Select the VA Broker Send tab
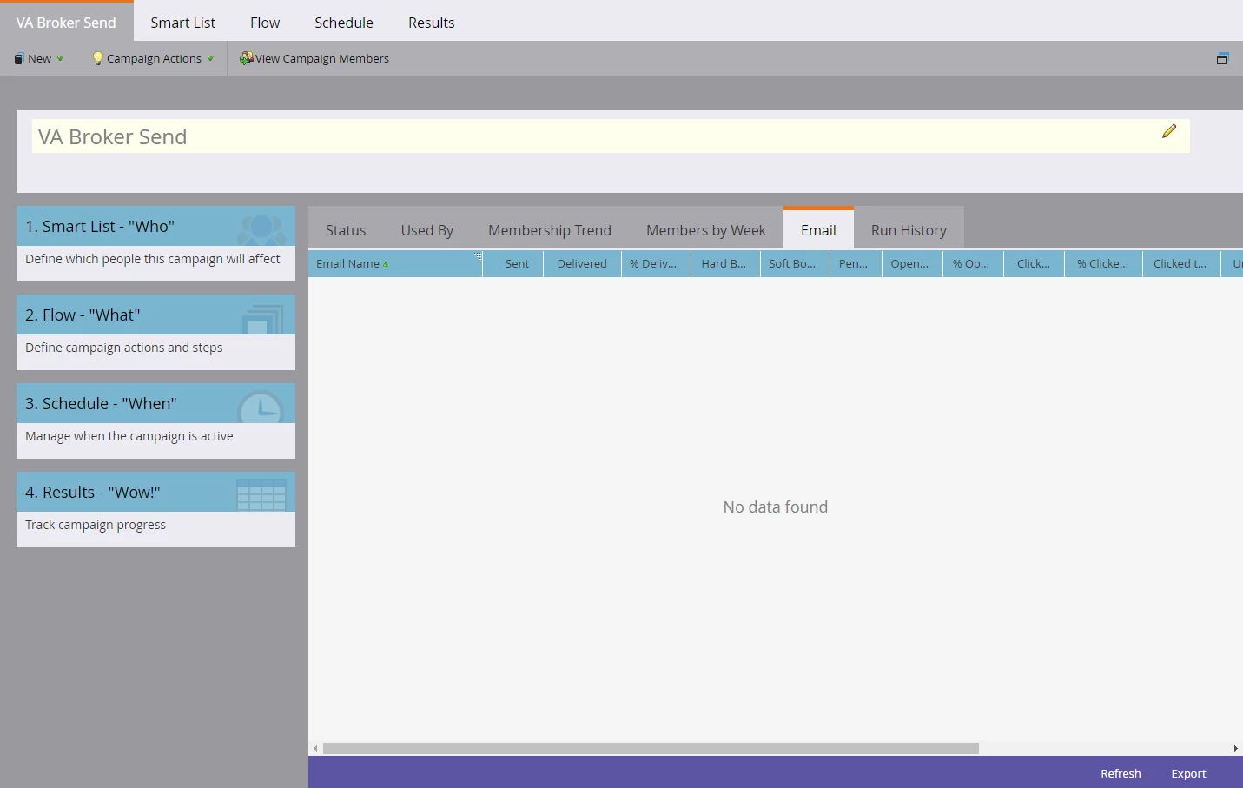The width and height of the screenshot is (1243, 788). tap(66, 22)
